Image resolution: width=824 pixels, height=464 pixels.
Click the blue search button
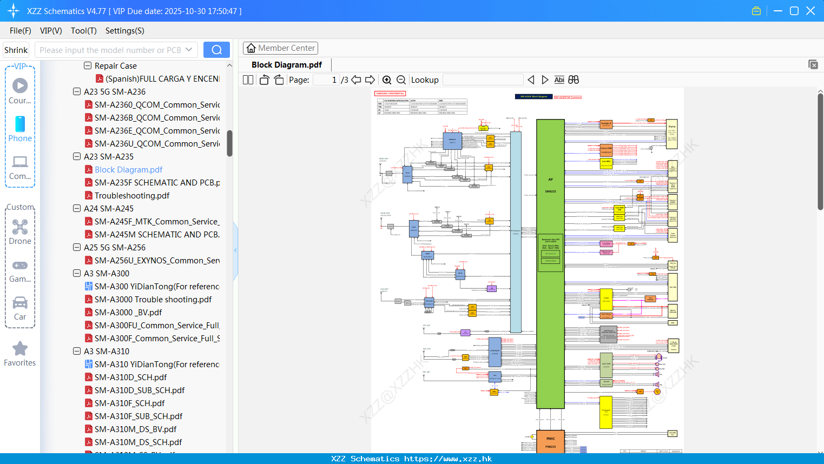(216, 50)
